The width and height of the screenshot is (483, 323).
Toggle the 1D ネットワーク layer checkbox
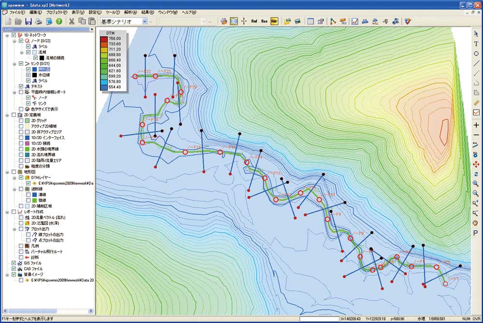point(14,35)
